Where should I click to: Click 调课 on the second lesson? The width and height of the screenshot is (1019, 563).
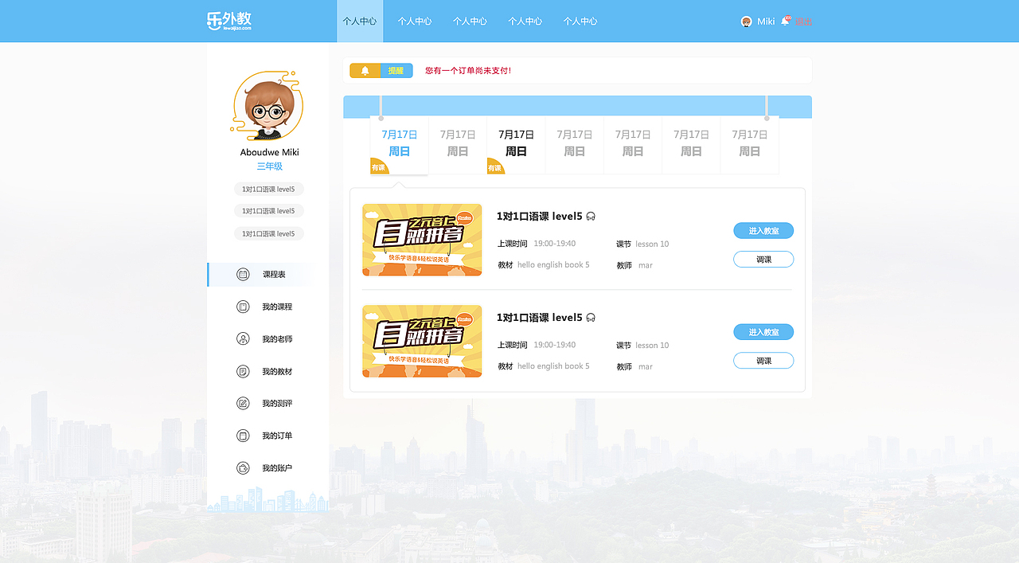(763, 360)
